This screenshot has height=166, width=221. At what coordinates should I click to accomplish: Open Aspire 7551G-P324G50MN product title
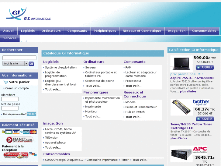pos(192,78)
